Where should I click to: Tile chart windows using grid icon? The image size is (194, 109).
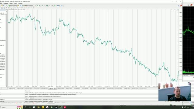47,5
